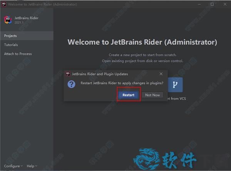Open the Tutorials section

click(x=11, y=45)
